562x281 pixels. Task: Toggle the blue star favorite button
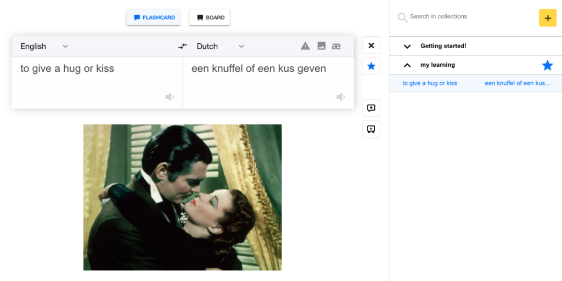click(371, 66)
